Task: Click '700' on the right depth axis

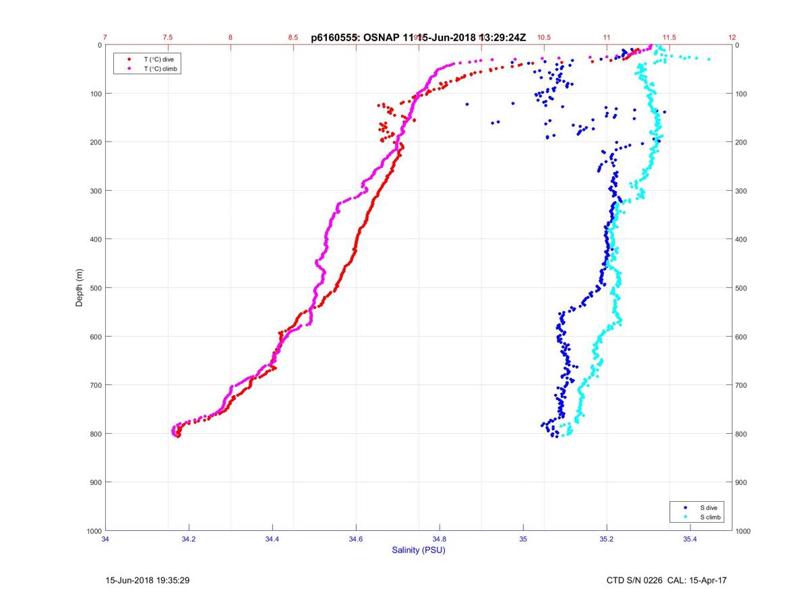Action: coord(742,385)
